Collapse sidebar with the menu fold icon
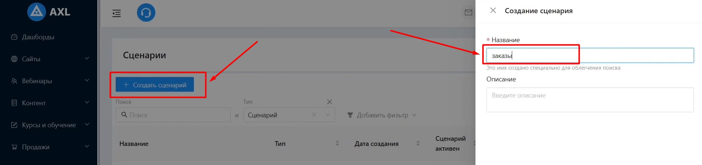Image resolution: width=702 pixels, height=165 pixels. [116, 14]
